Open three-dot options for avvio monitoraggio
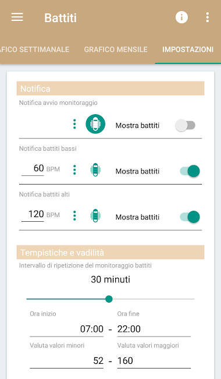The image size is (221, 379). [x=74, y=124]
